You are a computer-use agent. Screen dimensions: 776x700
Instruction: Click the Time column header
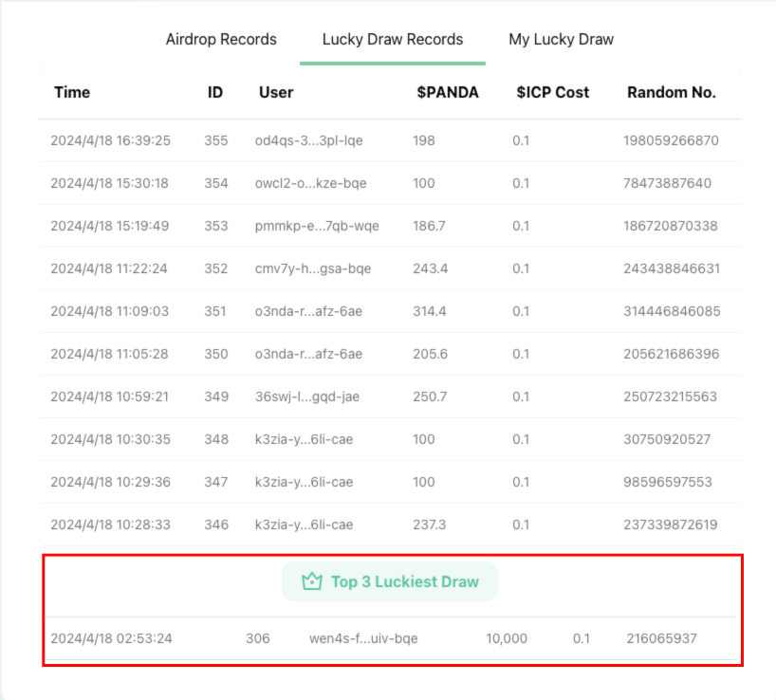tap(72, 92)
